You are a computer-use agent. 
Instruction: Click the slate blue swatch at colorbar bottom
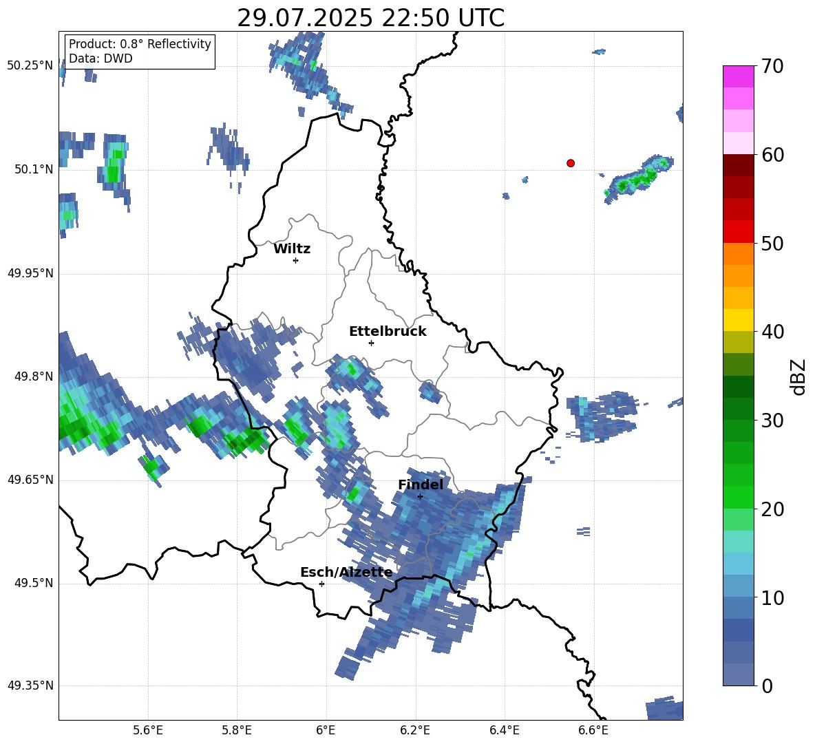coord(738,674)
